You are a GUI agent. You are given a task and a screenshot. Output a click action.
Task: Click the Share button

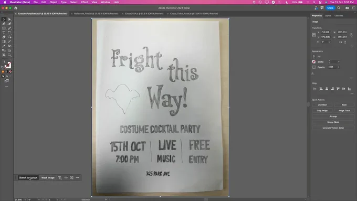click(330, 8)
